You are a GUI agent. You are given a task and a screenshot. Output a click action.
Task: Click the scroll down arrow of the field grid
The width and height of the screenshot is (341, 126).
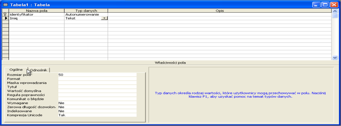click(335, 58)
